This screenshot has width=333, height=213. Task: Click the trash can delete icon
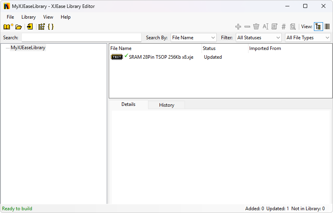click(256, 27)
